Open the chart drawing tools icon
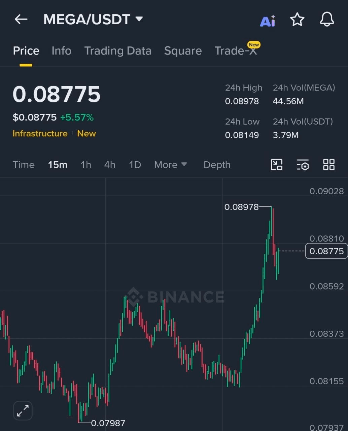348x431 pixels. coord(277,165)
